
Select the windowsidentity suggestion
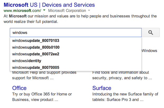point(27,61)
